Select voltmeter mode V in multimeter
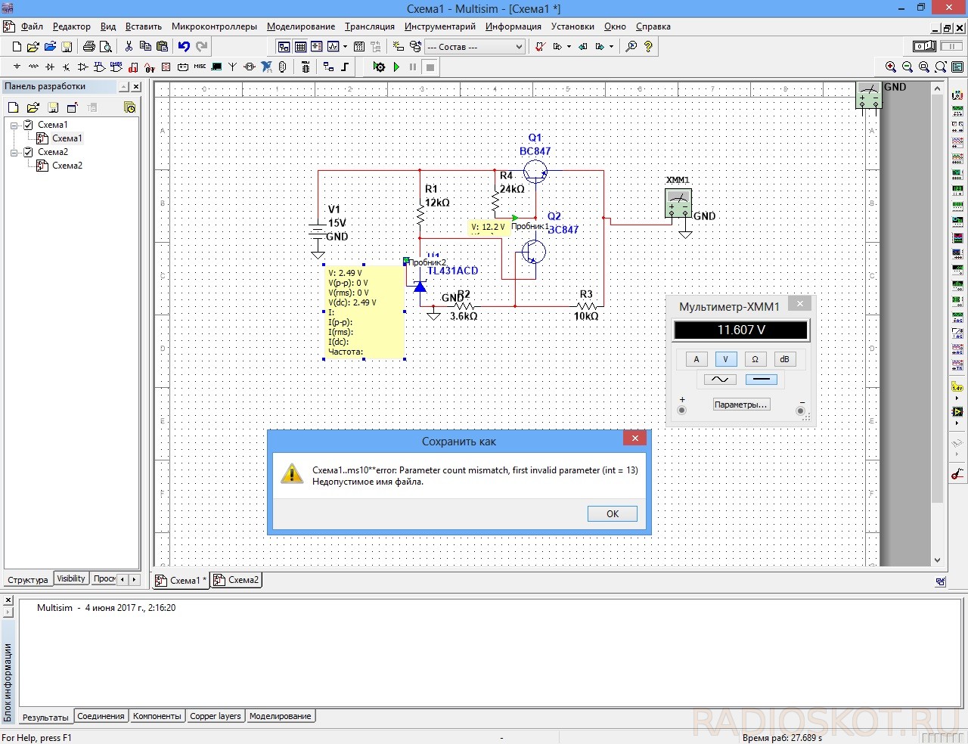This screenshot has height=744, width=968. tap(726, 359)
